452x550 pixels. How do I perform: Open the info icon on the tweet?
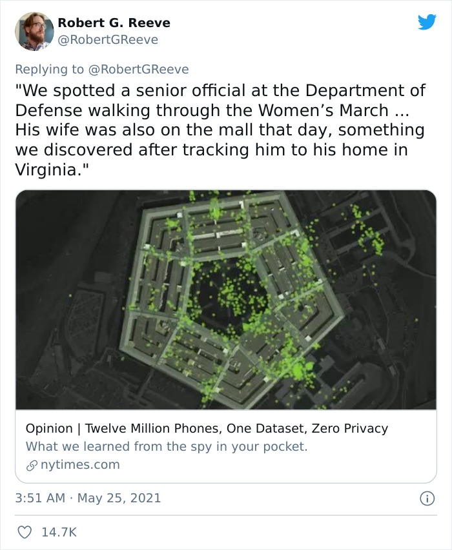pos(429,500)
